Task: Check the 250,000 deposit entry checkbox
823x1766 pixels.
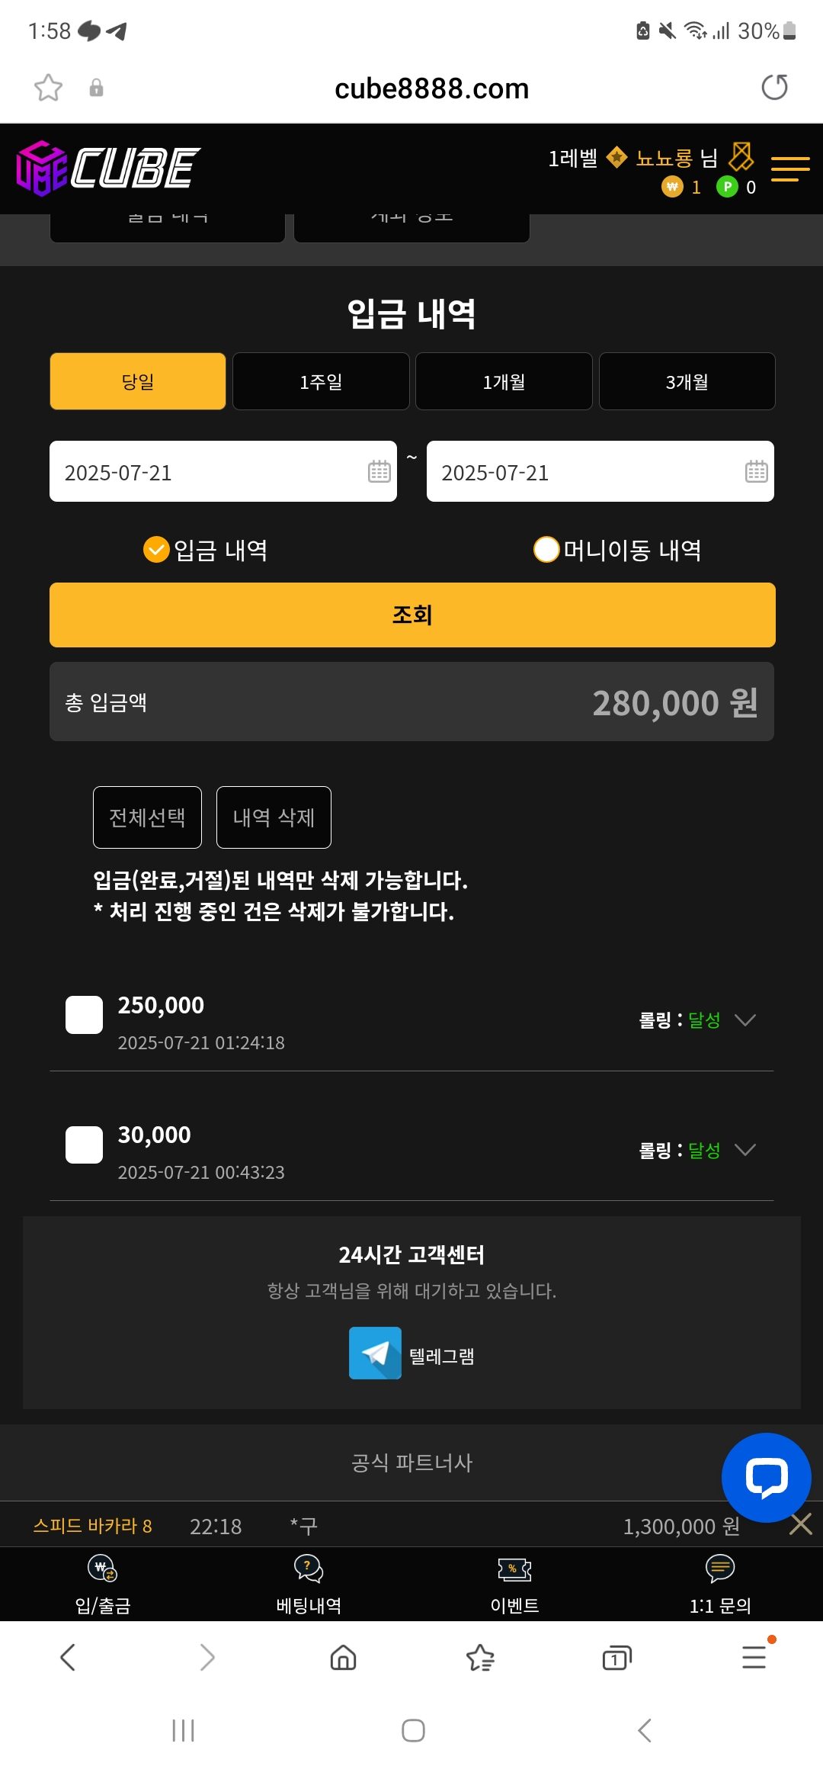Action: [x=84, y=1015]
